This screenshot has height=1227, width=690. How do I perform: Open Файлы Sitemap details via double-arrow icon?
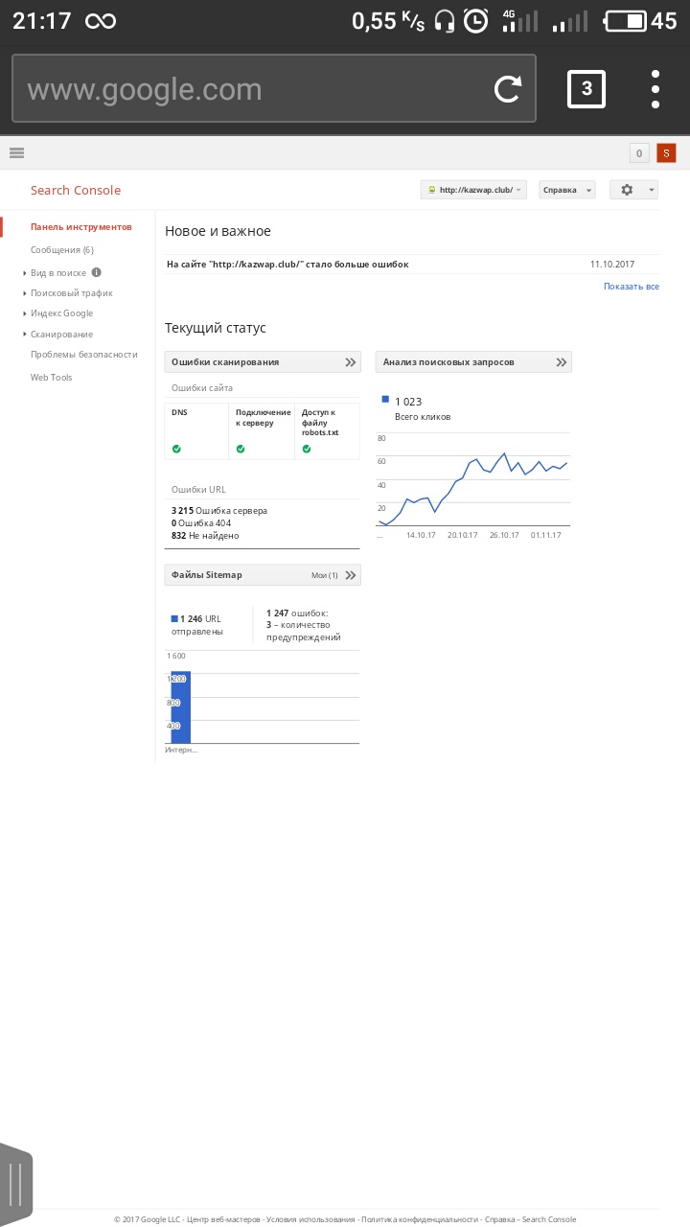[351, 575]
